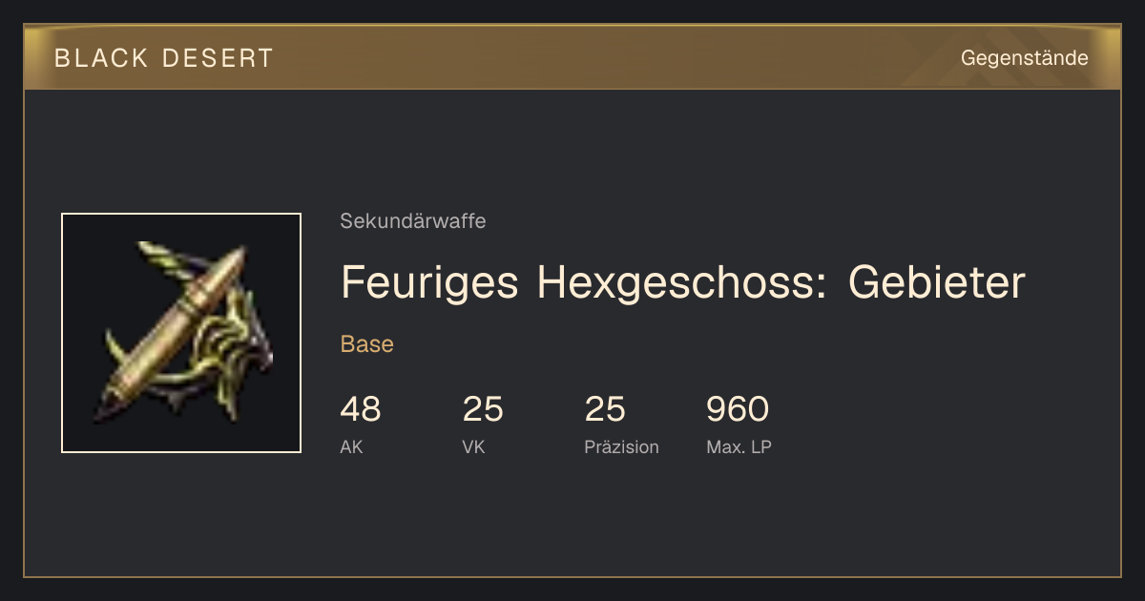This screenshot has height=601, width=1145.
Task: Click the Feuriges Hexgeschoss item icon
Action: click(181, 333)
